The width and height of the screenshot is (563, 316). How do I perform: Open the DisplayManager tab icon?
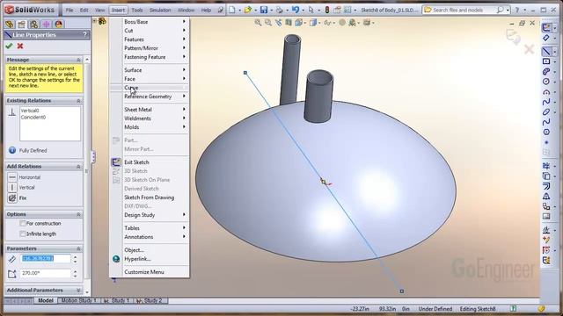[x=59, y=25]
